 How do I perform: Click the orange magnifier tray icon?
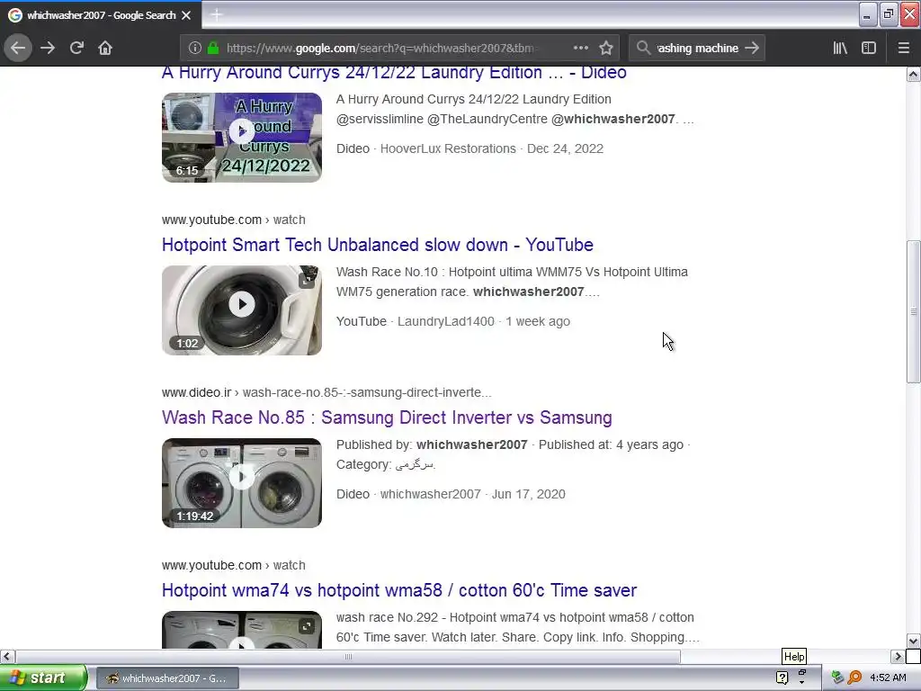(855, 678)
